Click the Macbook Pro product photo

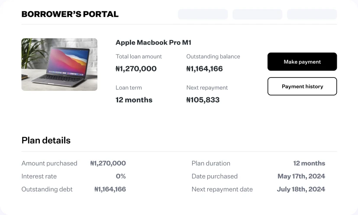click(x=59, y=64)
